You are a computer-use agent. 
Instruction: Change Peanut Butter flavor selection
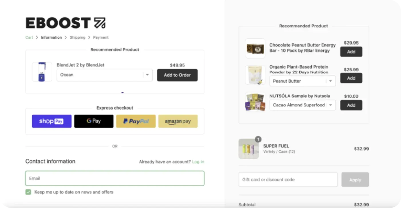tap(302, 81)
